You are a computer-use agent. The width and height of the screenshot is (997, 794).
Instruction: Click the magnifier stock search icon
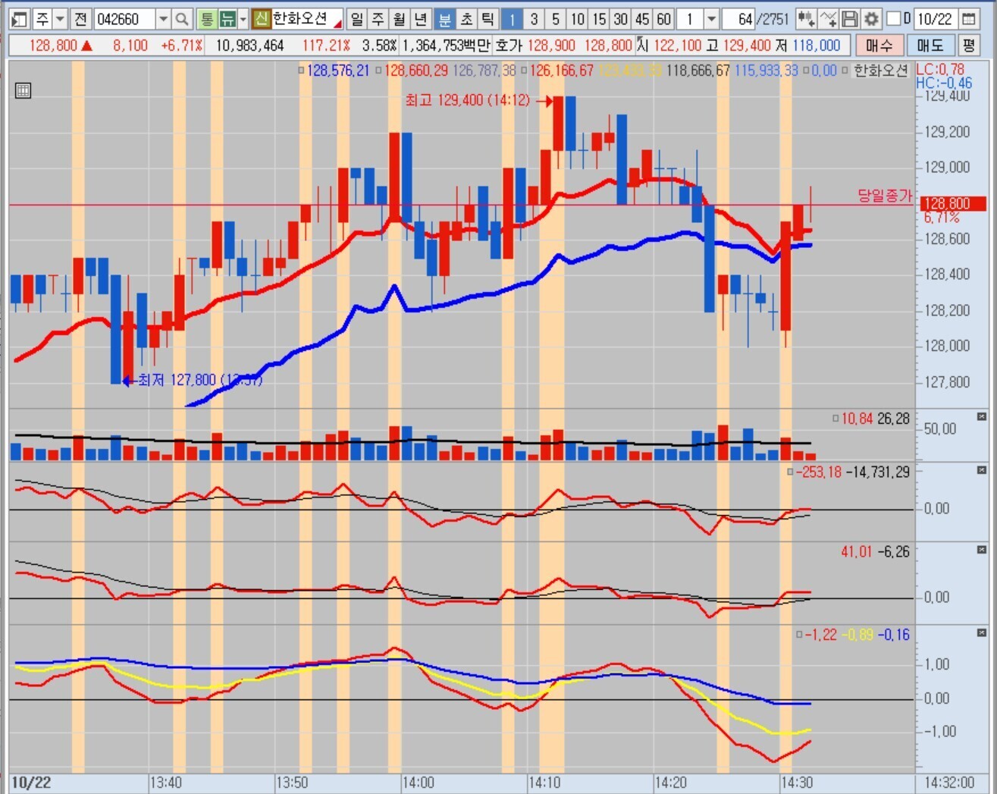click(182, 19)
